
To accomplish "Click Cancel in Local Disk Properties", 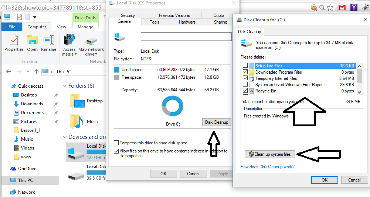I will (x=193, y=174).
